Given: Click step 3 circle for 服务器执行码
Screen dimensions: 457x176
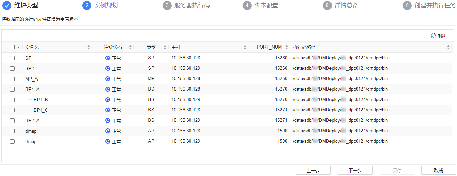Looking at the screenshot, I should click(x=167, y=6).
